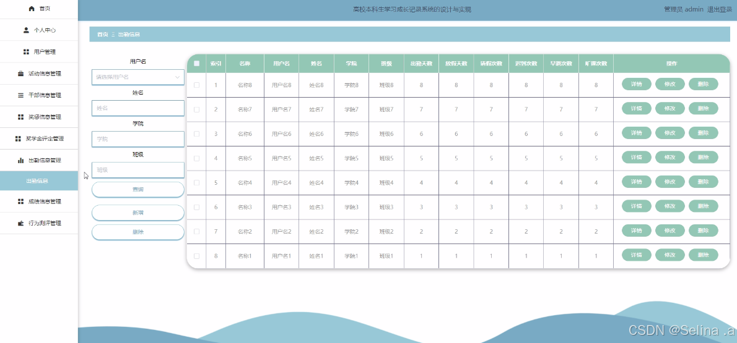Click 删除 for row 名称7
The width and height of the screenshot is (737, 343).
click(x=703, y=108)
